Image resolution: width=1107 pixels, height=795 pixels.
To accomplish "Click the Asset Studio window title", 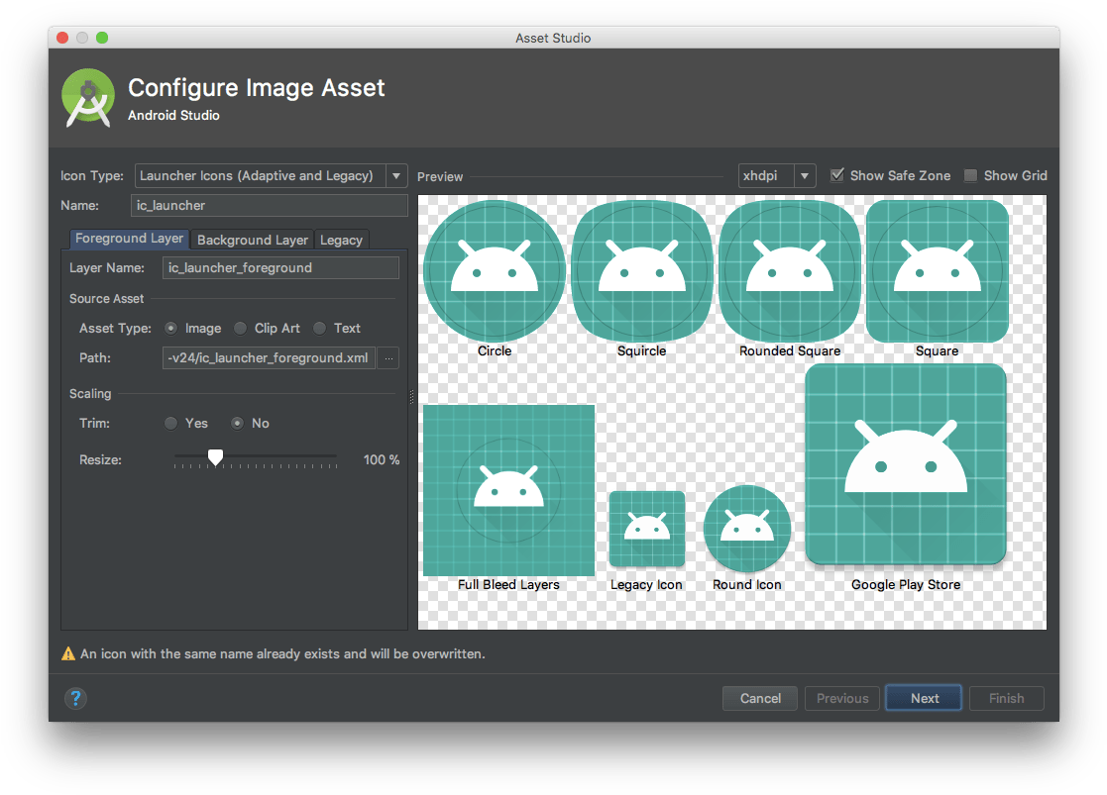I will point(553,38).
